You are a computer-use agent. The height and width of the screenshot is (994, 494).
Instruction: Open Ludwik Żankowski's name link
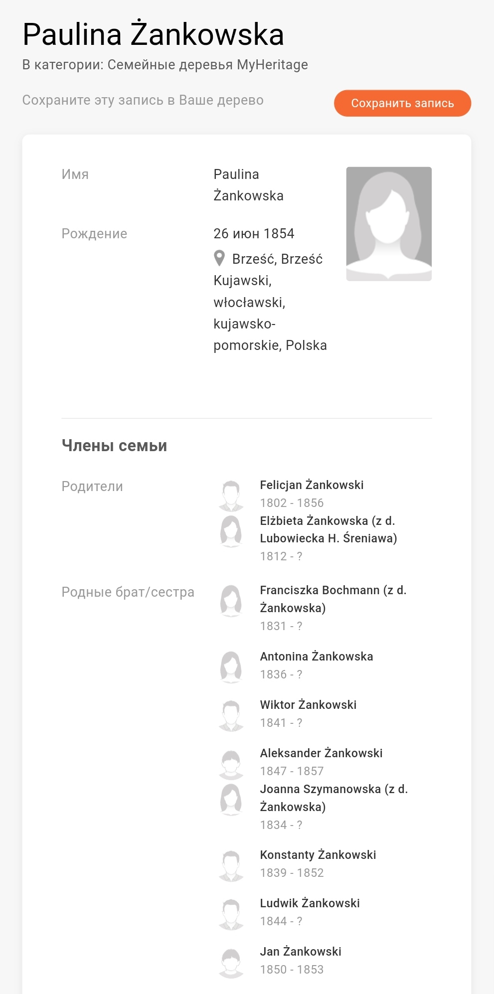pos(310,903)
